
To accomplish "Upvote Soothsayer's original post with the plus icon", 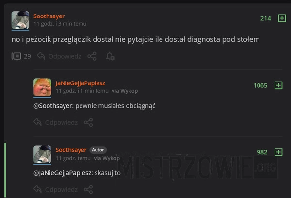I will pyautogui.click(x=282, y=18).
